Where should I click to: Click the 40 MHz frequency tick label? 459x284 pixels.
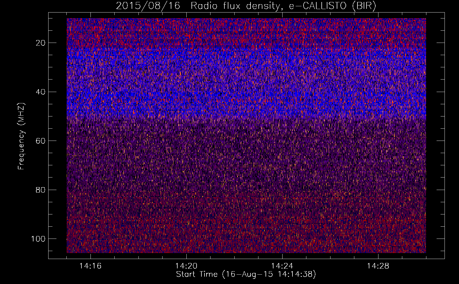(41, 92)
